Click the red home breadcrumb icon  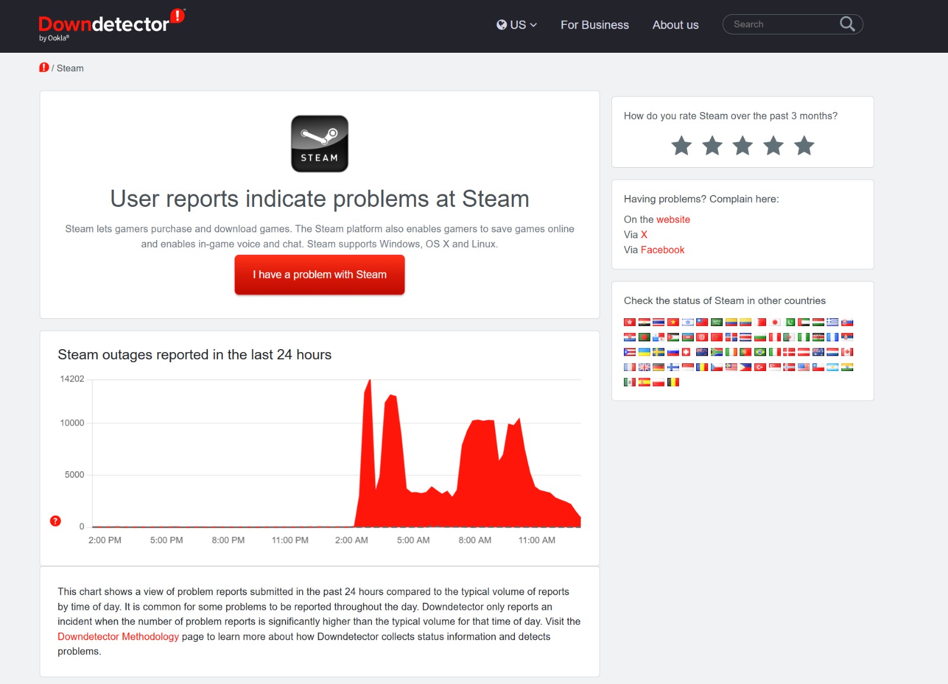pyautogui.click(x=44, y=68)
